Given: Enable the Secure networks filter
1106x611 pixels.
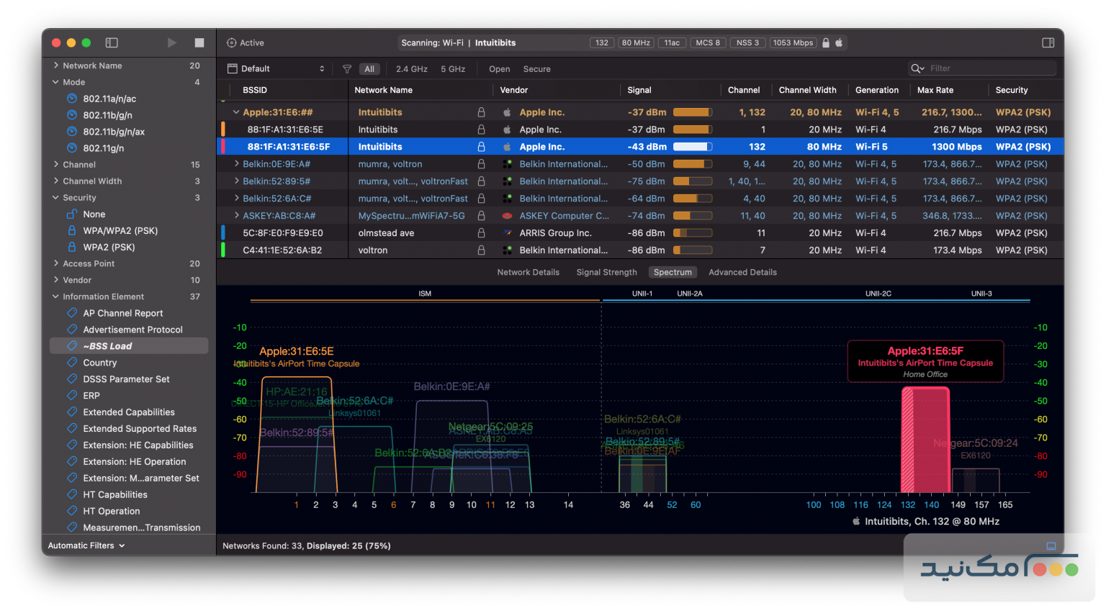Looking at the screenshot, I should point(536,68).
